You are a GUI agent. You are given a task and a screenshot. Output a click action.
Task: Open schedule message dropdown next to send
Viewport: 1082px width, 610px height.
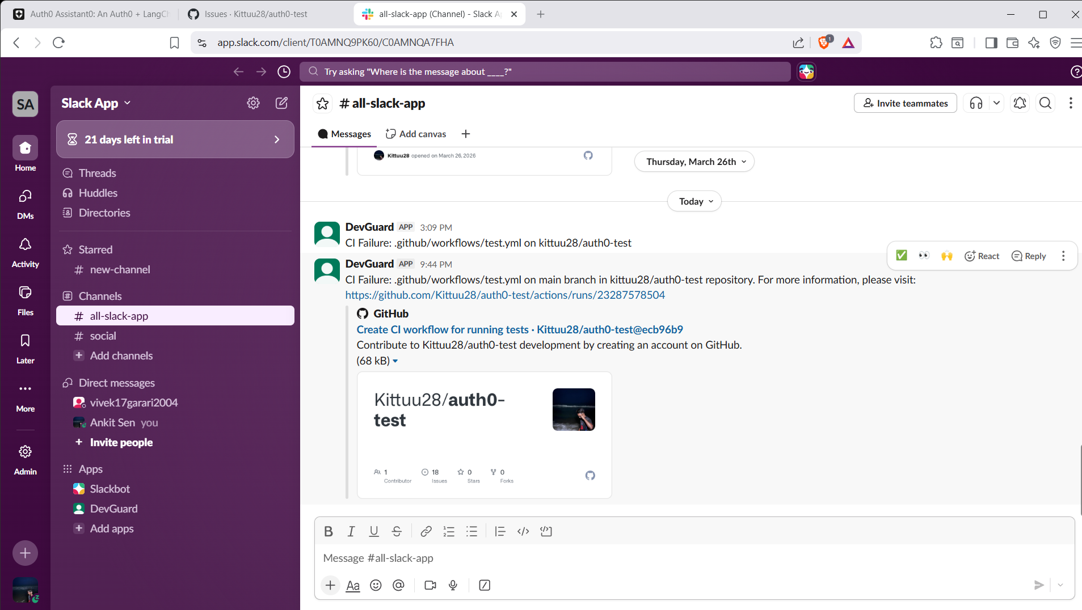pyautogui.click(x=1060, y=585)
